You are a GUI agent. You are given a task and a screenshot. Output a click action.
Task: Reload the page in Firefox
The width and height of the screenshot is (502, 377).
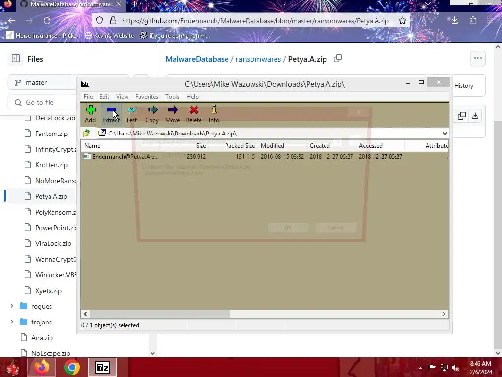click(47, 21)
